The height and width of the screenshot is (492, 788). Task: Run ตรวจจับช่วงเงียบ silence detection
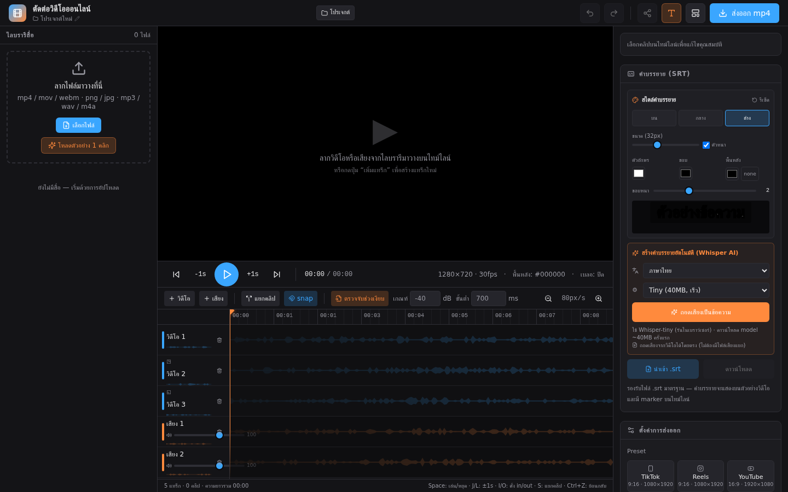pyautogui.click(x=360, y=298)
